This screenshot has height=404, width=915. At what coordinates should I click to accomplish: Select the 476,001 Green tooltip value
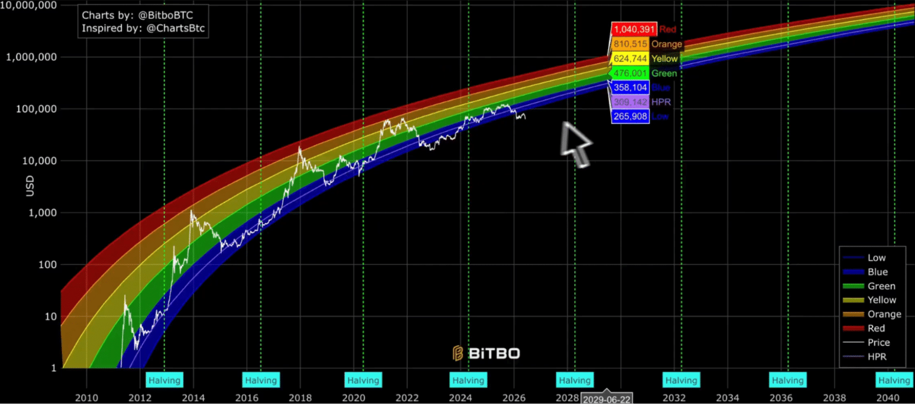pos(630,73)
